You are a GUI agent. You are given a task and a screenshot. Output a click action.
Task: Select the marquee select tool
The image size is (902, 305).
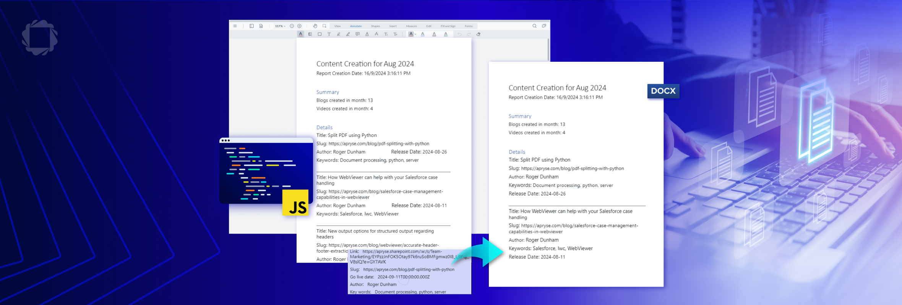tap(324, 26)
